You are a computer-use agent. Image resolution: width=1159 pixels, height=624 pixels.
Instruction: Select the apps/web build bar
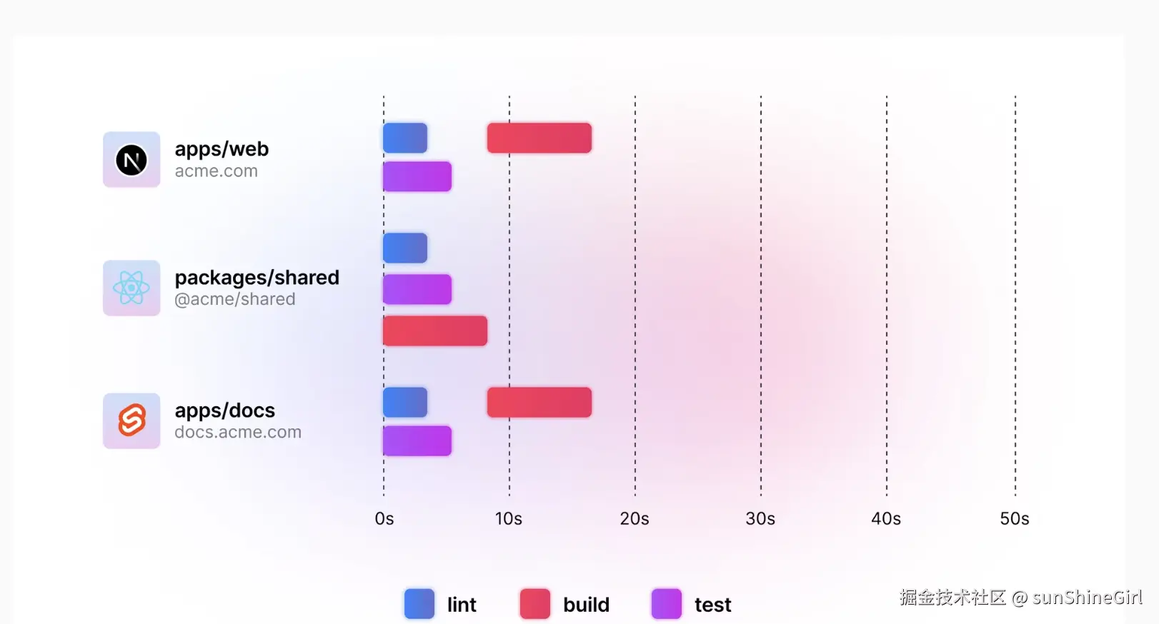tap(539, 138)
